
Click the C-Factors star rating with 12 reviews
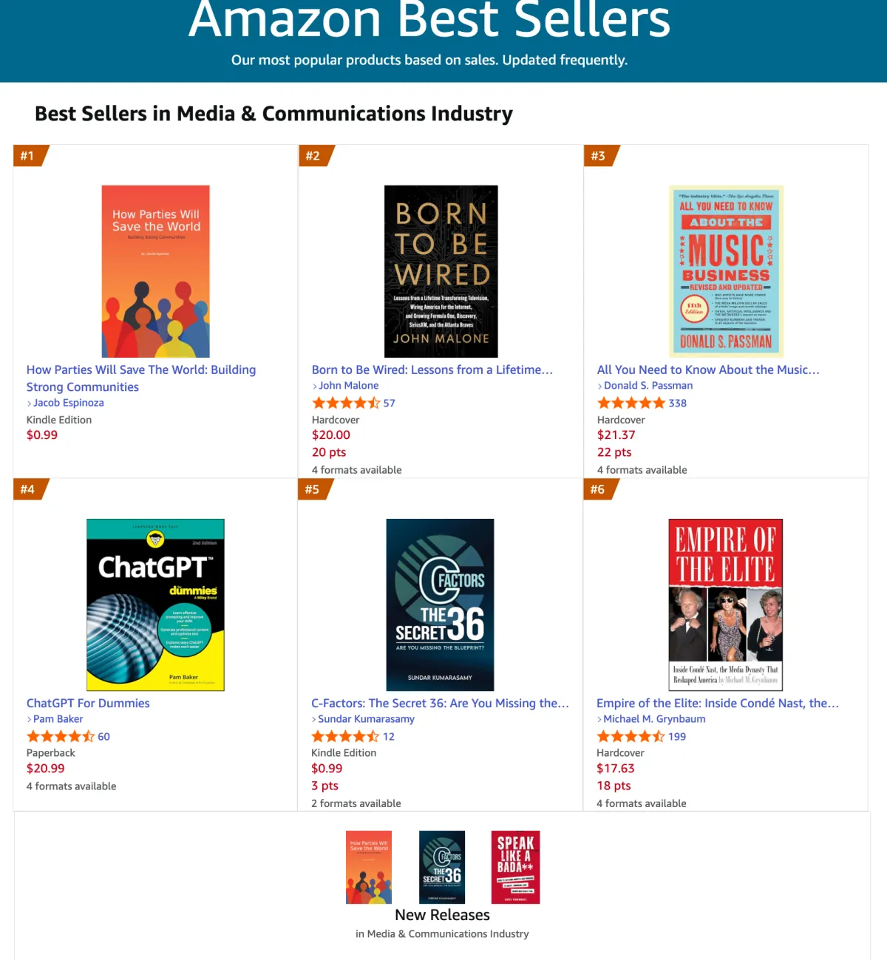point(345,736)
